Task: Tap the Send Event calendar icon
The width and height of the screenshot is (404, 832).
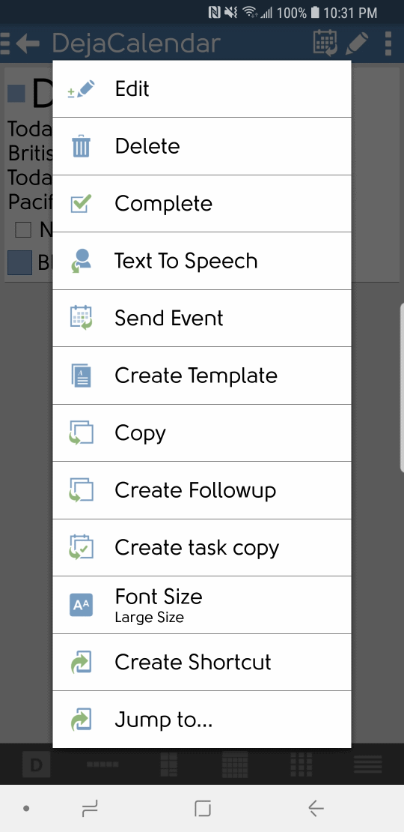Action: click(81, 318)
